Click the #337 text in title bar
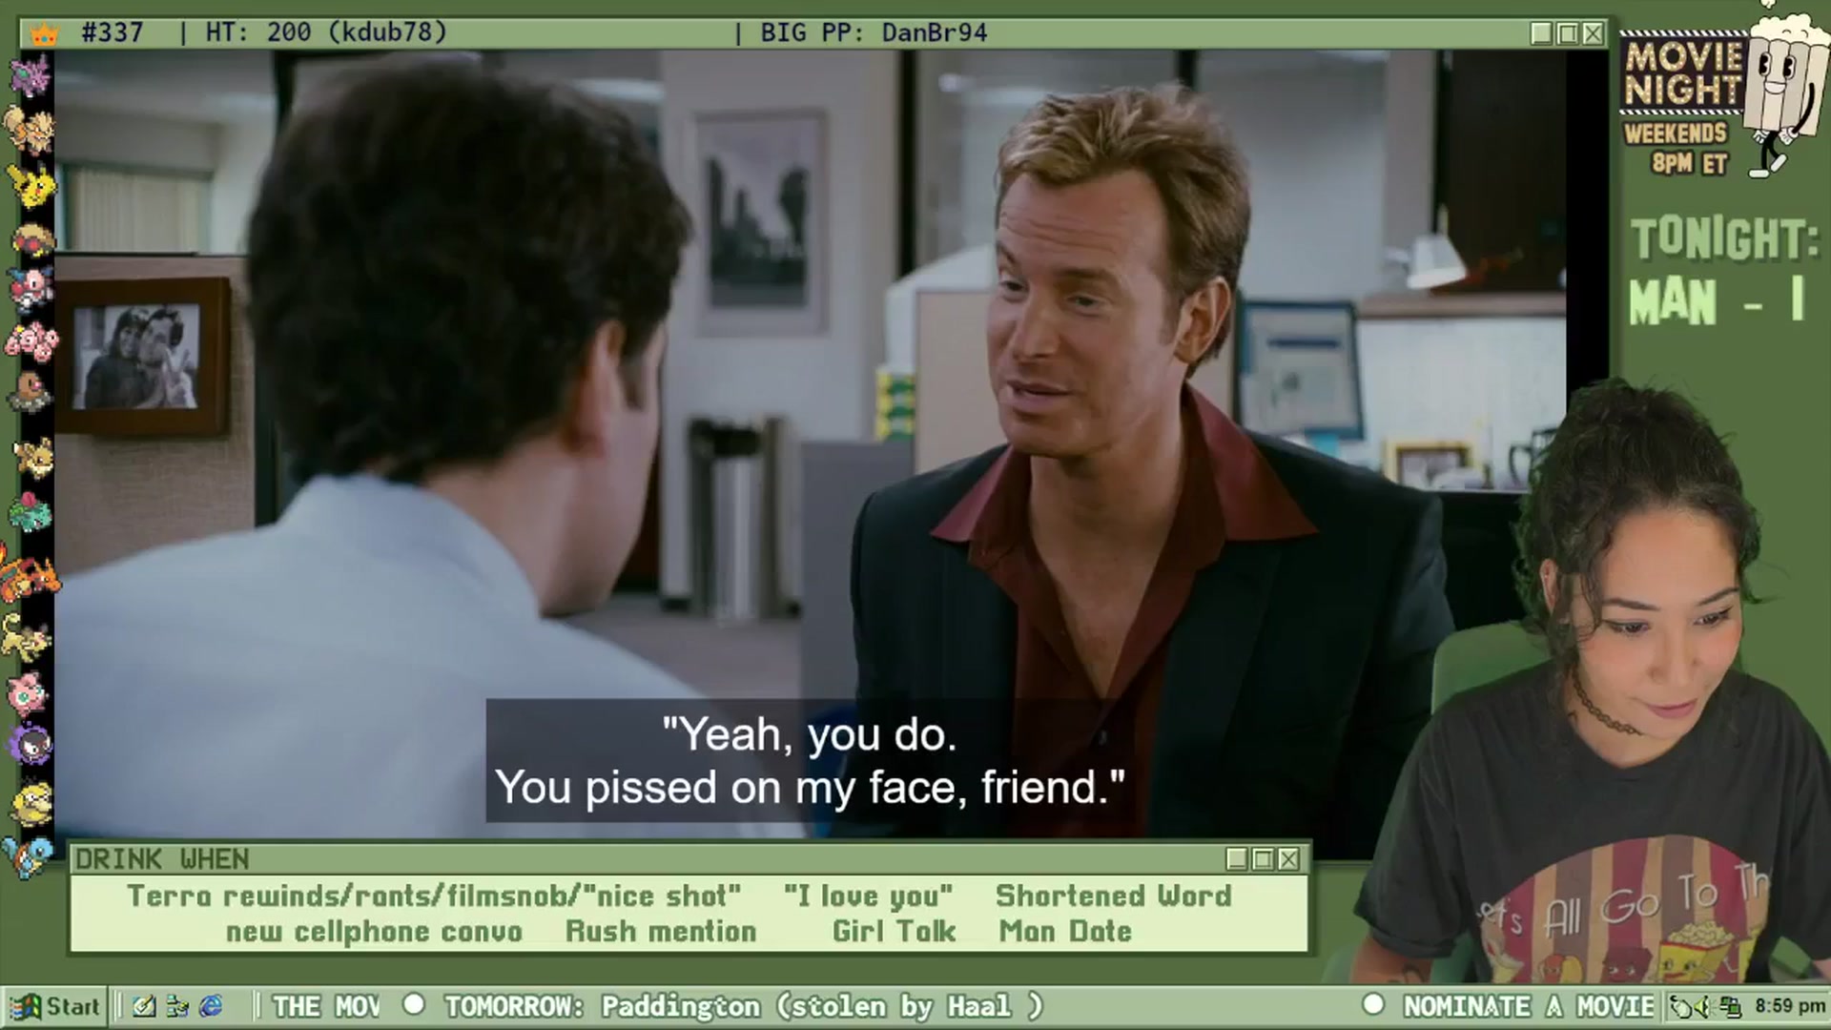This screenshot has height=1030, width=1831. tap(113, 32)
